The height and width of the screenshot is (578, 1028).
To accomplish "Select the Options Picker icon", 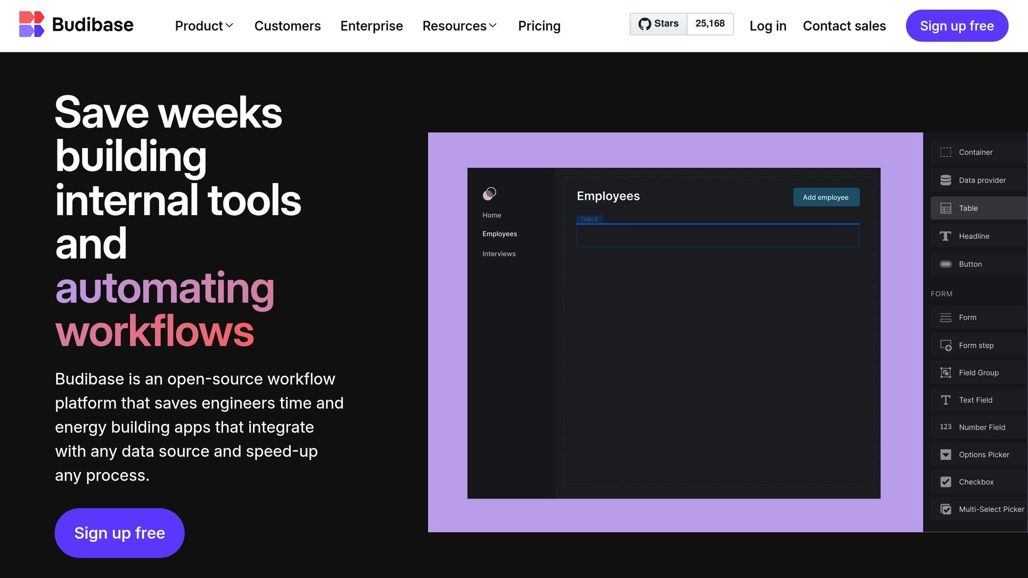I will coord(946,455).
